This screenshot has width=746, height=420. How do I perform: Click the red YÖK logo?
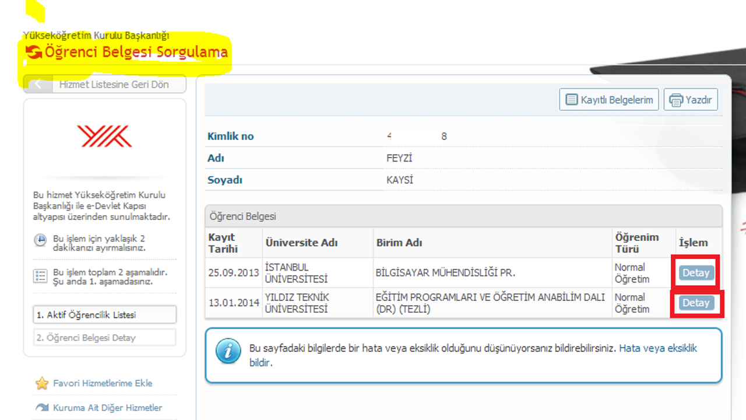coord(104,136)
